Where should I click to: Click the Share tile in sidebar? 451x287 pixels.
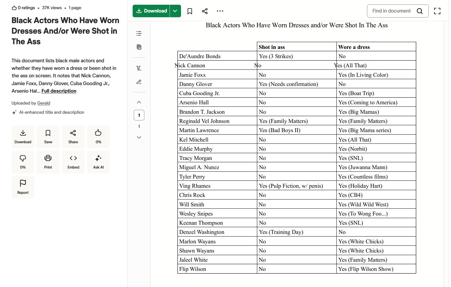pos(73,137)
